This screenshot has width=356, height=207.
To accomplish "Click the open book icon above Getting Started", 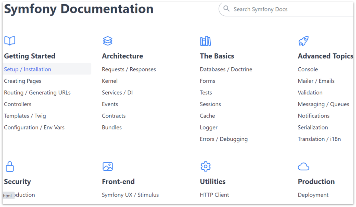I will click(10, 41).
